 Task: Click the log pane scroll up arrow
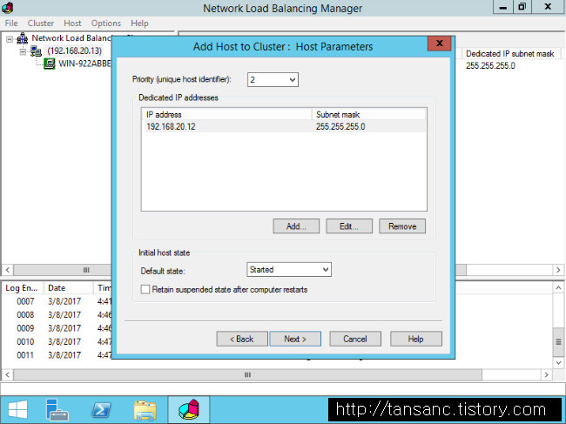(x=558, y=287)
